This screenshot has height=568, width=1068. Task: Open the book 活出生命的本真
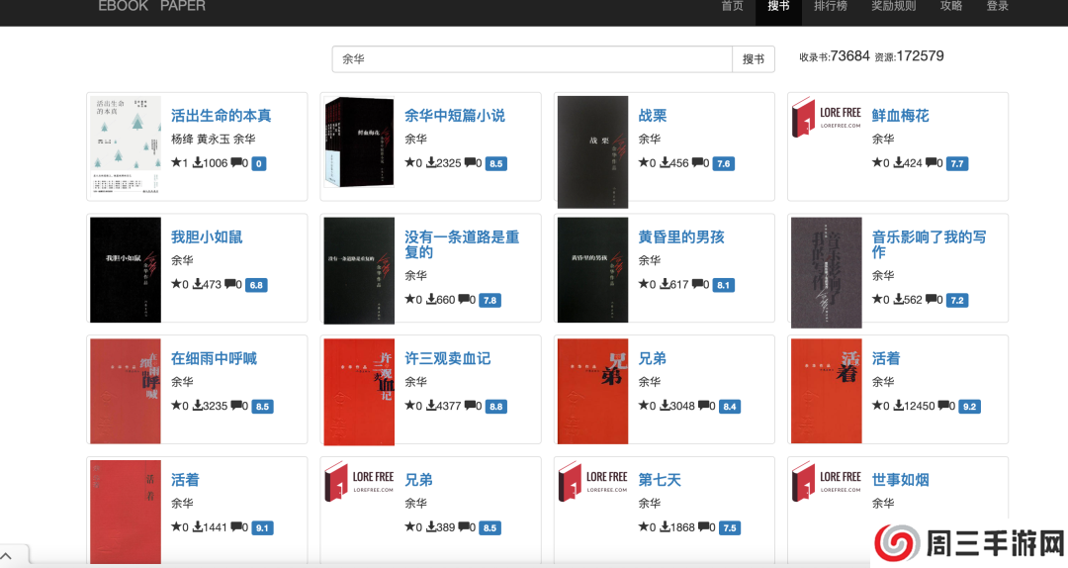click(221, 115)
